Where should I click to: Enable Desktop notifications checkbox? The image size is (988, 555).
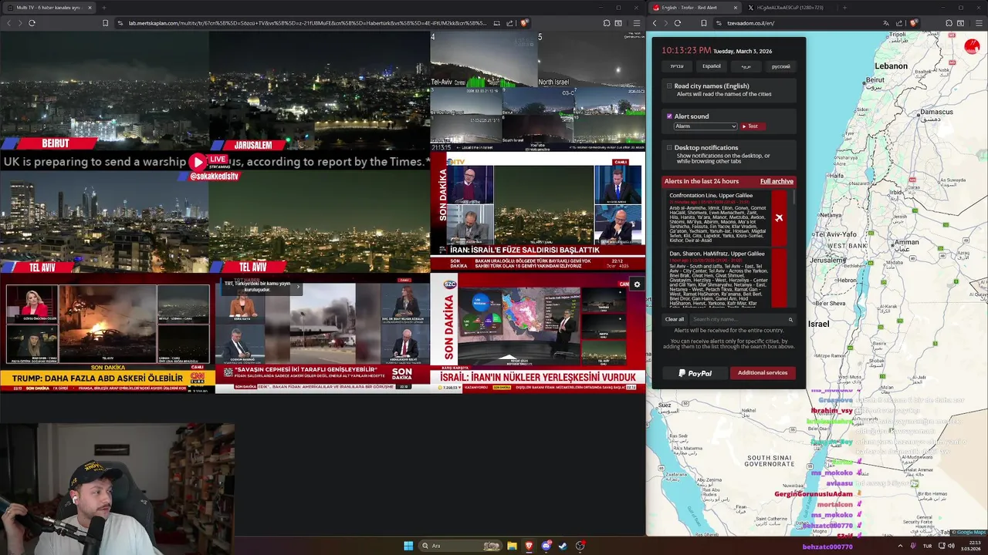tap(669, 147)
